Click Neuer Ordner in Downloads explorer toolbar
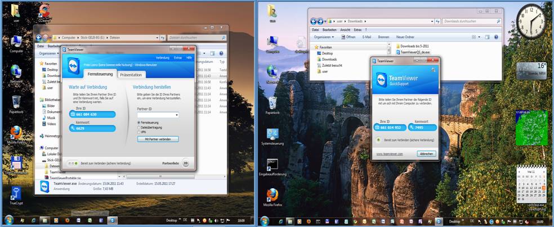 [405, 37]
